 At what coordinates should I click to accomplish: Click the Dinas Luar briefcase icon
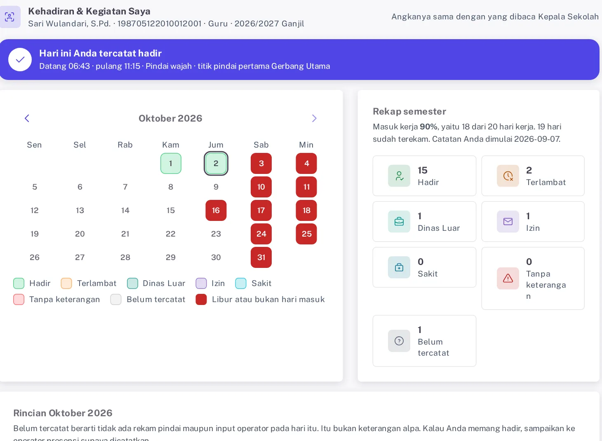tap(399, 222)
